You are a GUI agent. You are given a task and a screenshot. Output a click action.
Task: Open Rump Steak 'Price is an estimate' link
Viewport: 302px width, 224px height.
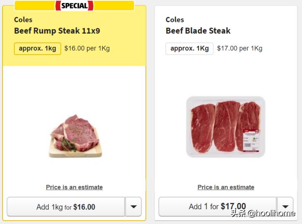(x=74, y=187)
